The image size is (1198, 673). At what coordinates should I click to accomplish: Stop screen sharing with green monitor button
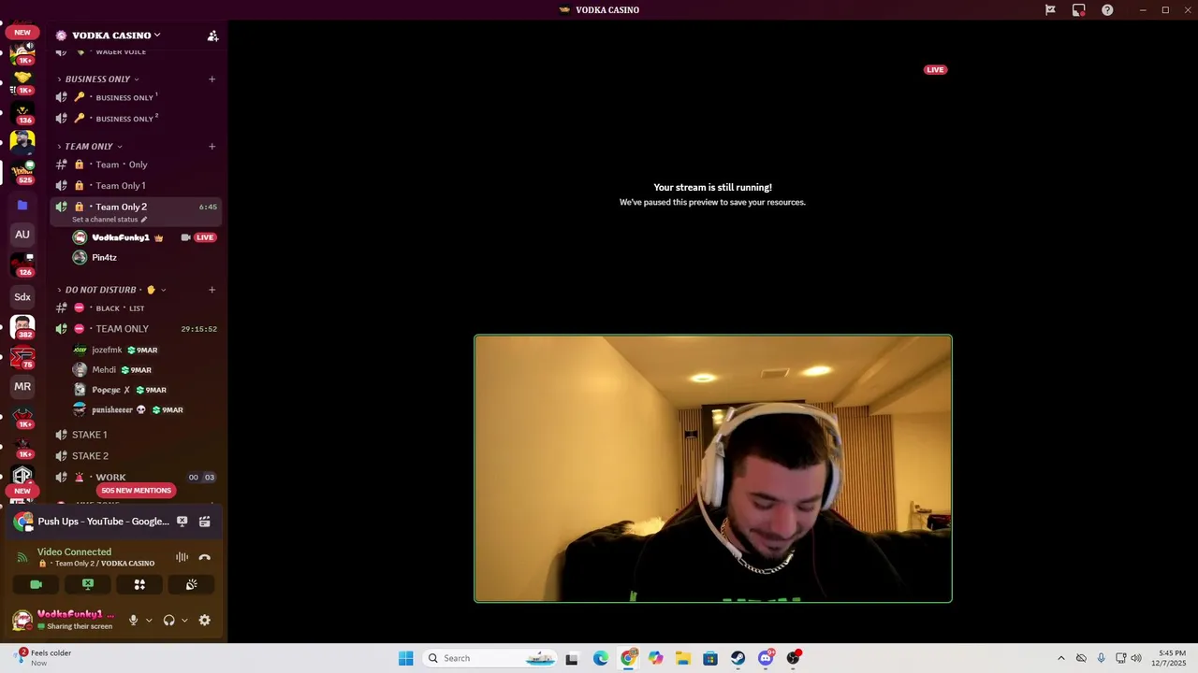[x=88, y=584]
